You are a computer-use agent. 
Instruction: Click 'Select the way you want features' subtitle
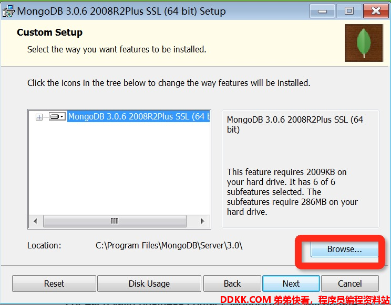click(x=117, y=49)
